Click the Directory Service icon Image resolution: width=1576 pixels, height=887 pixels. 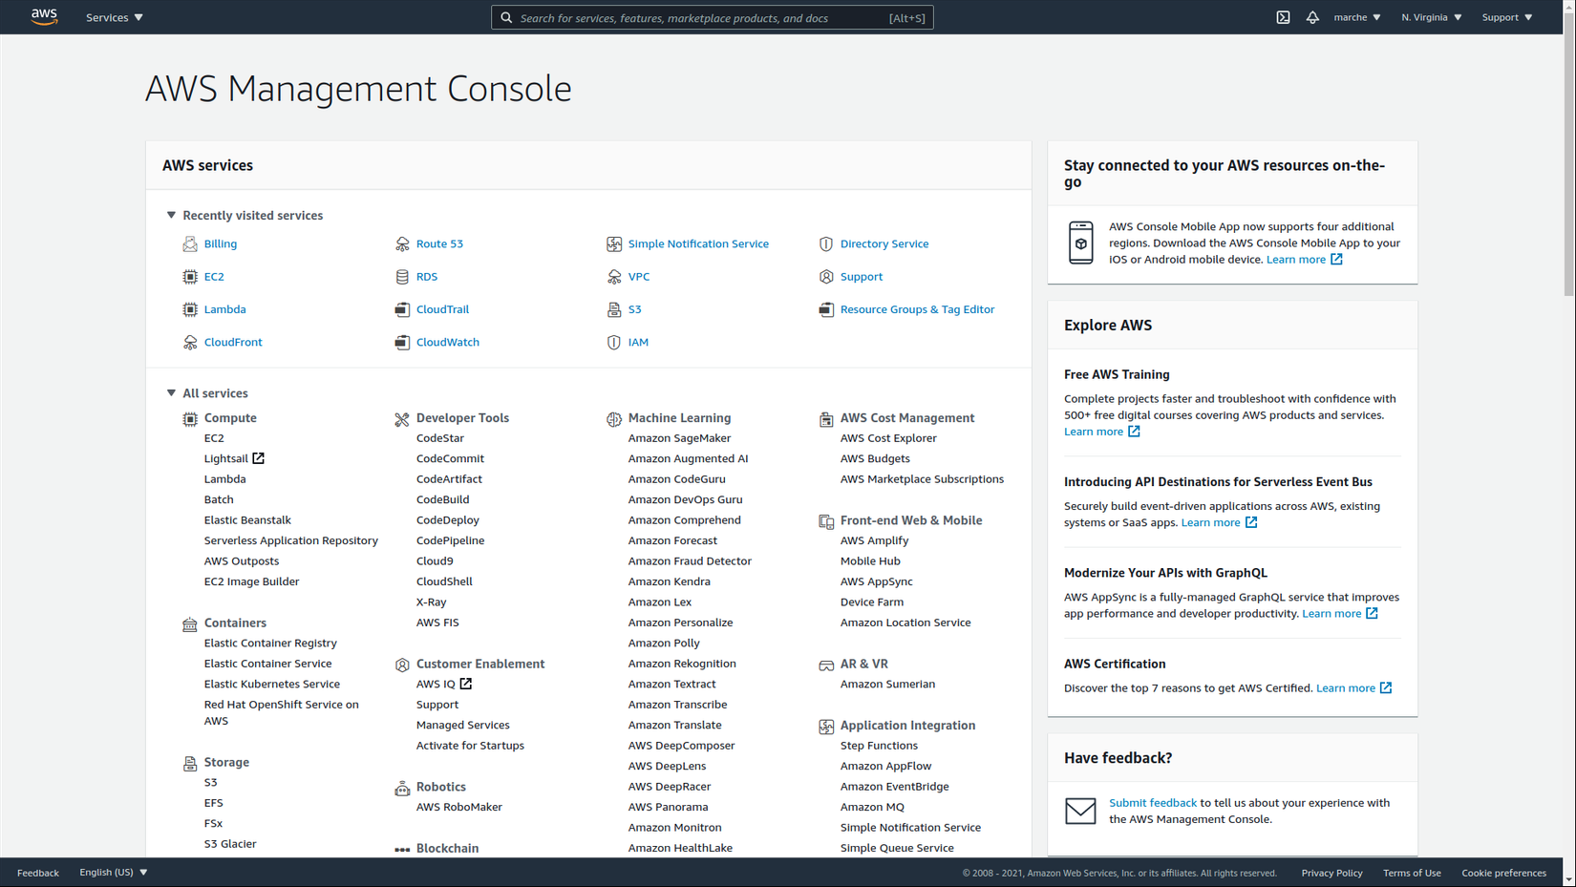[x=826, y=244]
